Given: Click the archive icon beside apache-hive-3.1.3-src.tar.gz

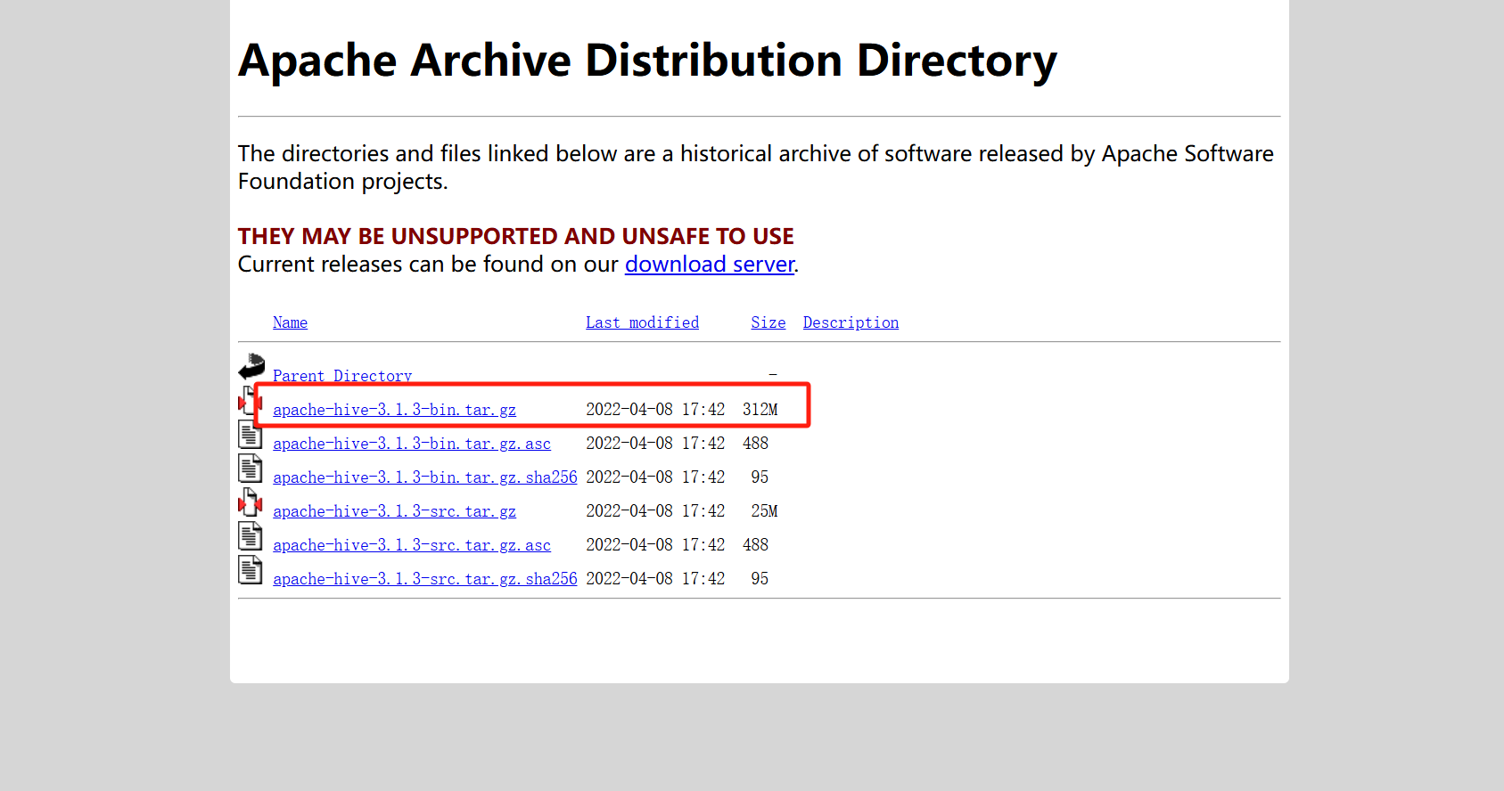Looking at the screenshot, I should (251, 502).
